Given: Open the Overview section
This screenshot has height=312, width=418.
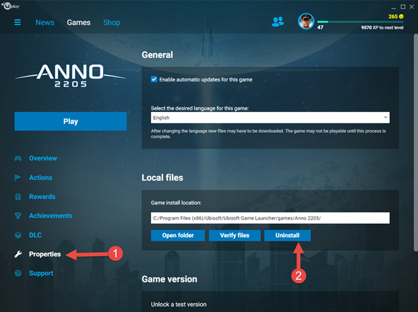Looking at the screenshot, I should 43,158.
